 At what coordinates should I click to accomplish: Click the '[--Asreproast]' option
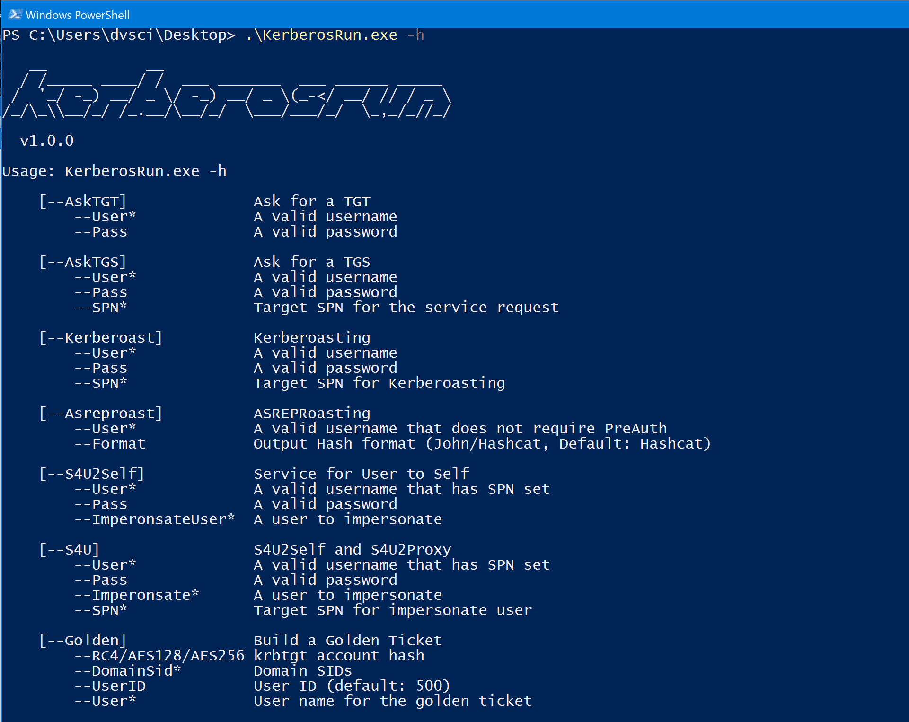pos(101,414)
